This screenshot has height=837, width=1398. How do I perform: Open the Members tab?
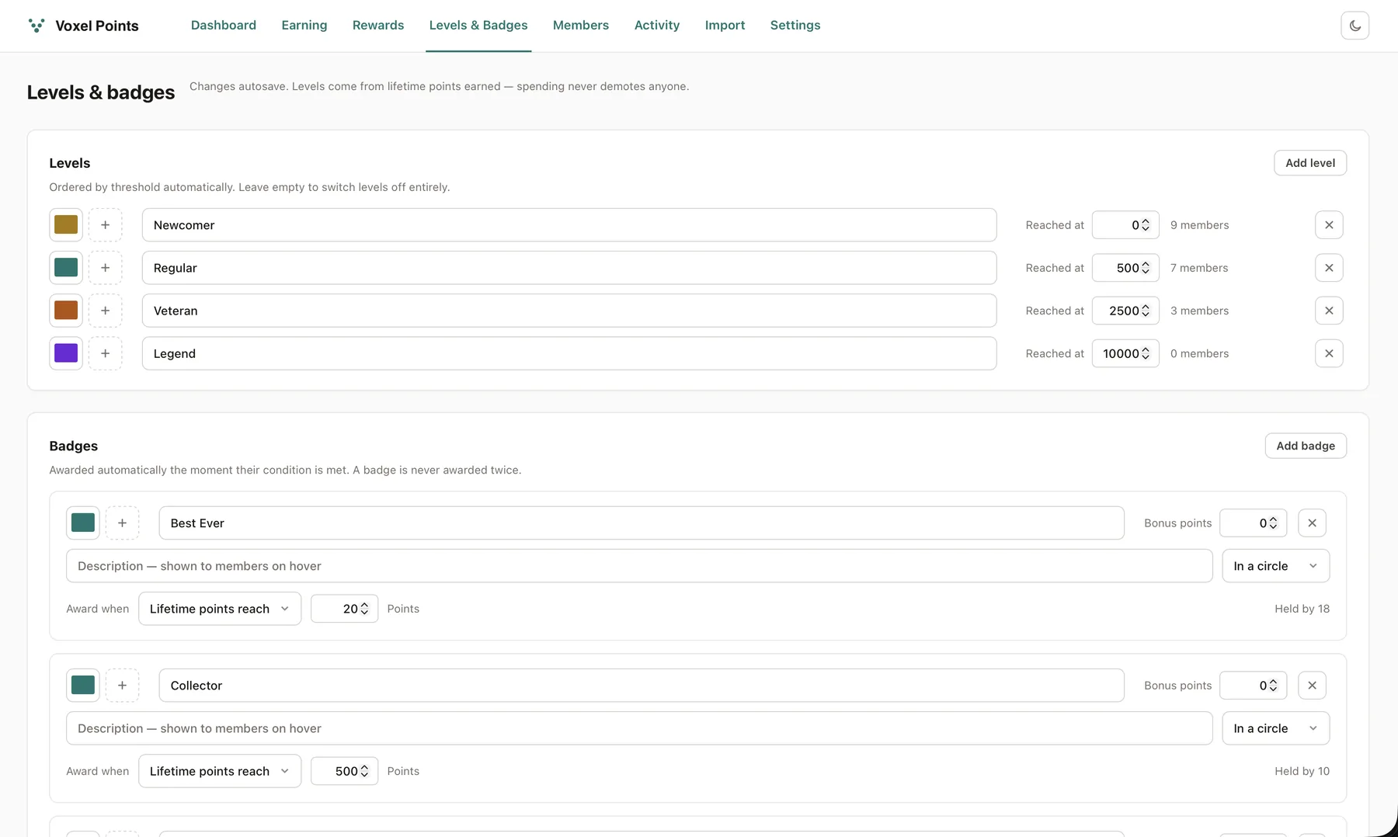click(581, 26)
